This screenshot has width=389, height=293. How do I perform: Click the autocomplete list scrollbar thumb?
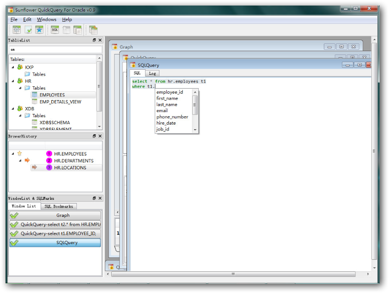tap(195, 105)
